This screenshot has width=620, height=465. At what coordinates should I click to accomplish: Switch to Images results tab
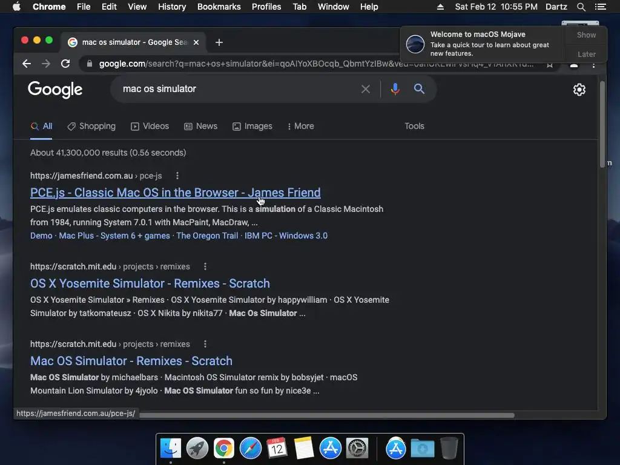(252, 126)
